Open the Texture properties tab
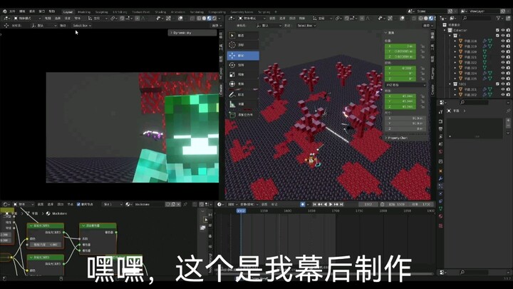The width and height of the screenshot is (513, 289). coord(441,225)
